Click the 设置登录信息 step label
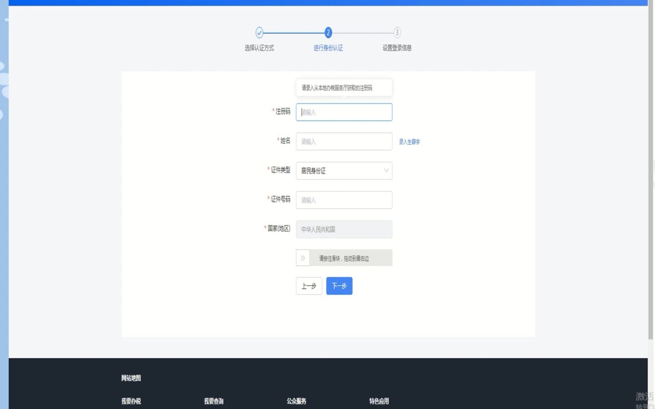The width and height of the screenshot is (655, 409). click(x=397, y=48)
